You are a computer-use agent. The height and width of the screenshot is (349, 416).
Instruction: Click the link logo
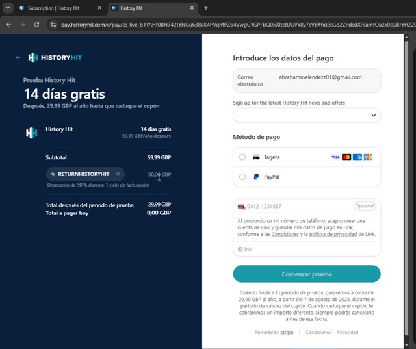click(x=244, y=249)
